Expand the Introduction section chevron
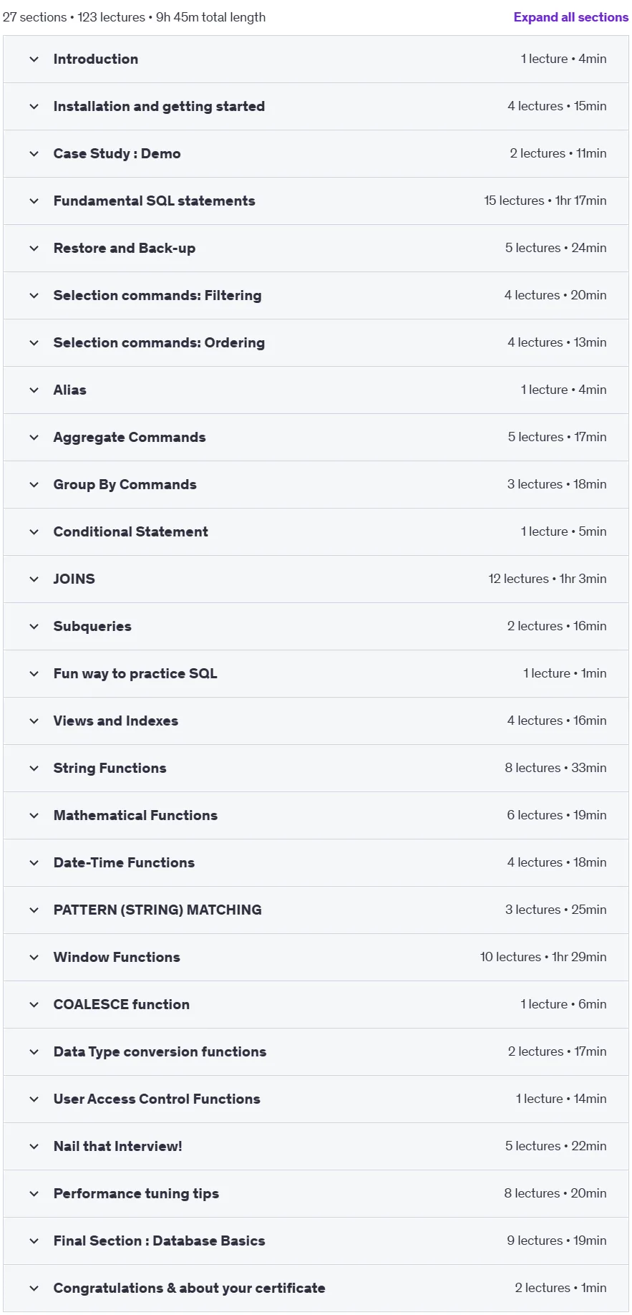 (34, 59)
